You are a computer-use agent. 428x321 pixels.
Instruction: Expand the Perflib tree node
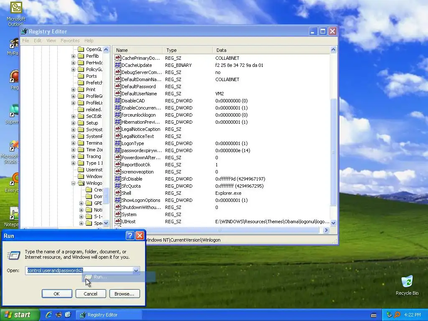pos(73,56)
